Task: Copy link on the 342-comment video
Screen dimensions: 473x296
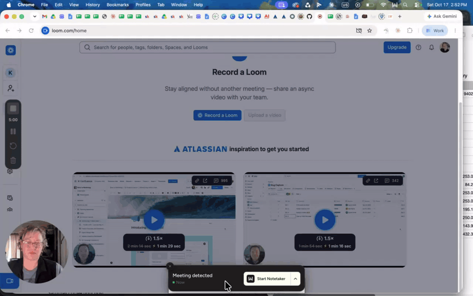Action: pos(368,181)
